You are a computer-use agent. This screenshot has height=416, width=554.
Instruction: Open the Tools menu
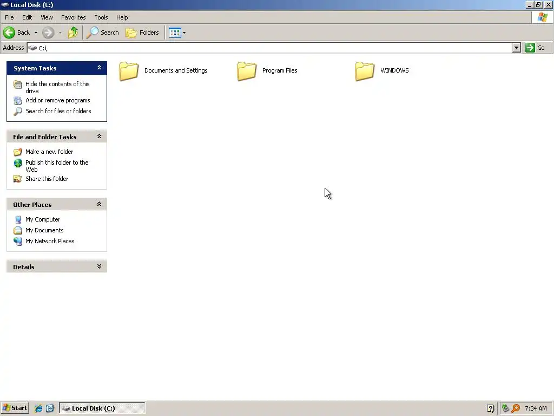point(101,17)
